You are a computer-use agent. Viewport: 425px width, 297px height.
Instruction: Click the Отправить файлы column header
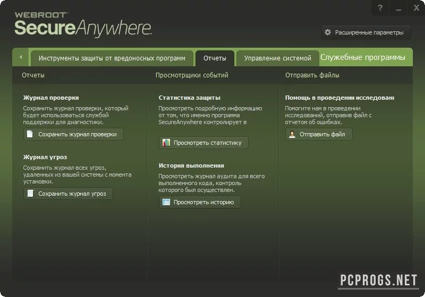312,75
